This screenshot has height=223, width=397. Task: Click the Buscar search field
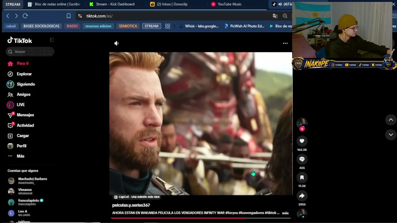[x=30, y=52]
